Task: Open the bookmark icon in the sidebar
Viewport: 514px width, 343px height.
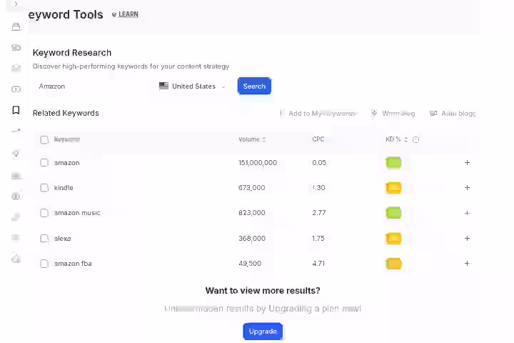Action: (x=16, y=110)
